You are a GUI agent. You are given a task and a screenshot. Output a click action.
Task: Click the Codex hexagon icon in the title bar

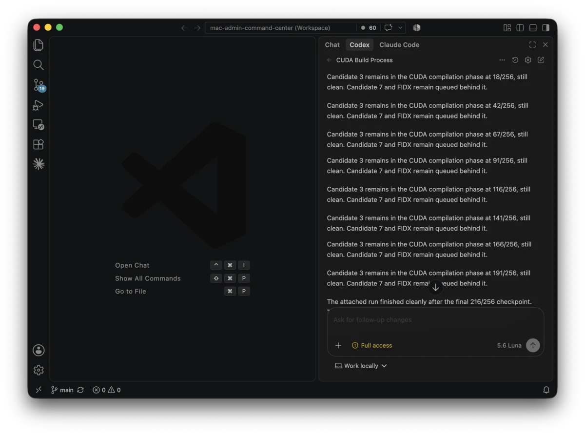pos(417,28)
